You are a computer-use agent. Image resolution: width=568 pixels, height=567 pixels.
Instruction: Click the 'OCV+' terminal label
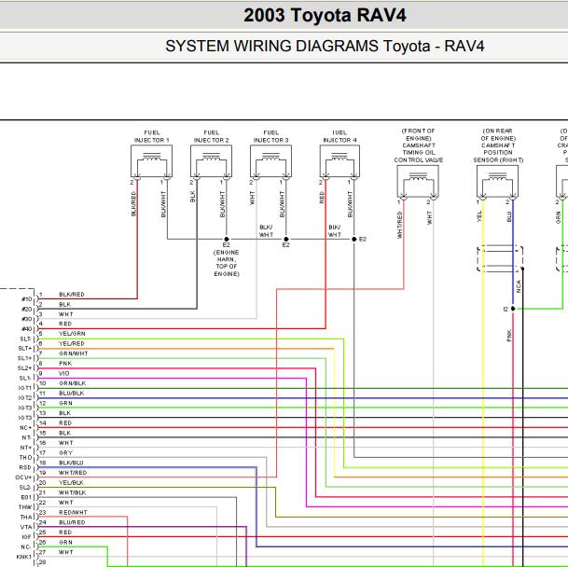point(23,477)
